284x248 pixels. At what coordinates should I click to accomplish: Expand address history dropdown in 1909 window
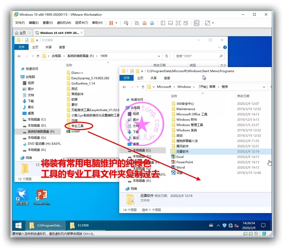tap(159, 56)
